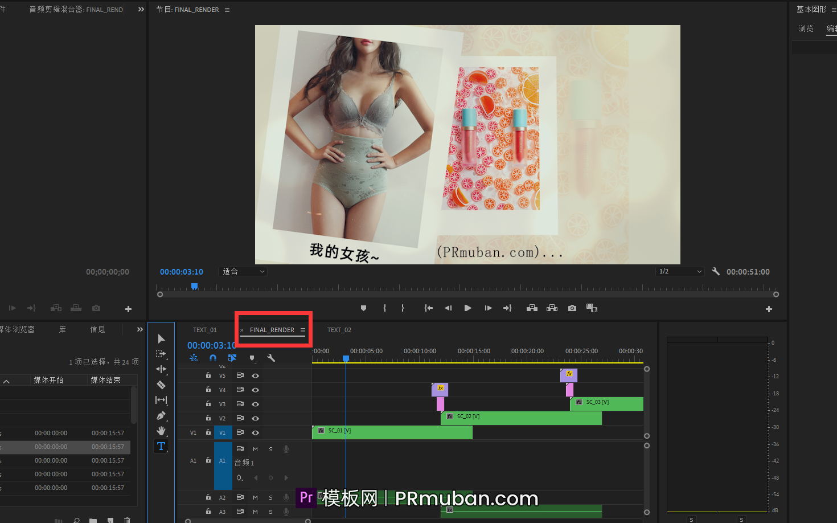
Task: Open A1 keyframe display options
Action: pos(240,477)
